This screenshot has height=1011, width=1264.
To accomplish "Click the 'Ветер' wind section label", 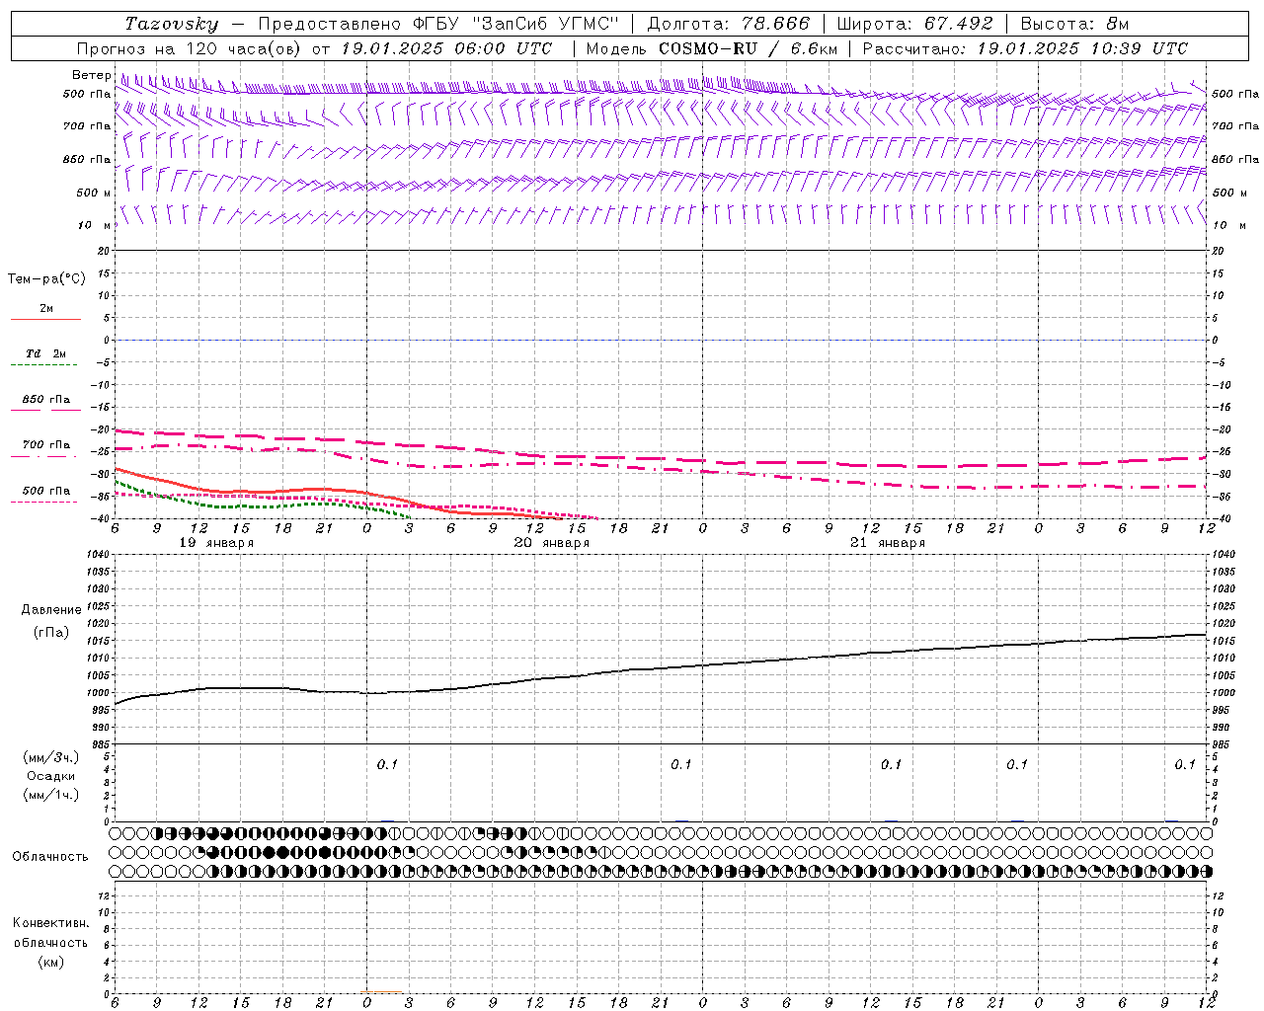I will point(92,75).
